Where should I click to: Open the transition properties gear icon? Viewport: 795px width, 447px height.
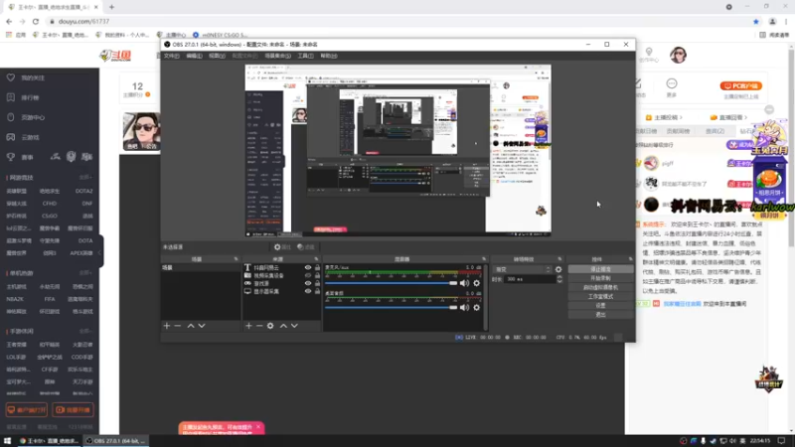click(558, 269)
